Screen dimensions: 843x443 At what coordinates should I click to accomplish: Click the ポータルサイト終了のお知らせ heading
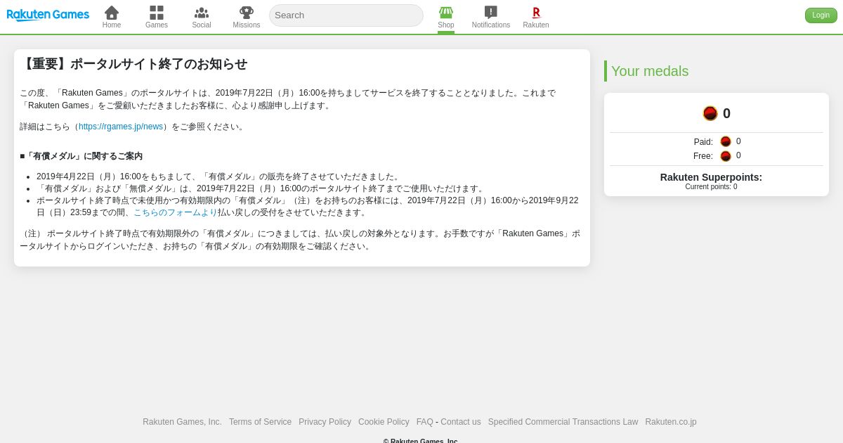133,64
